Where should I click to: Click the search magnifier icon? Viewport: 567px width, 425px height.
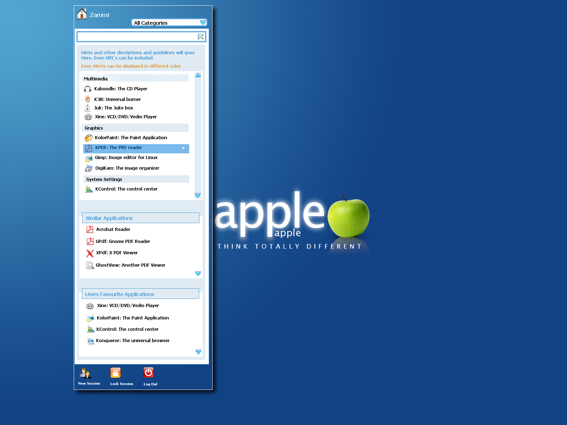[201, 36]
